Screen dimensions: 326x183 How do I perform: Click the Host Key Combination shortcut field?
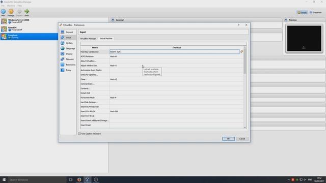click(x=174, y=52)
